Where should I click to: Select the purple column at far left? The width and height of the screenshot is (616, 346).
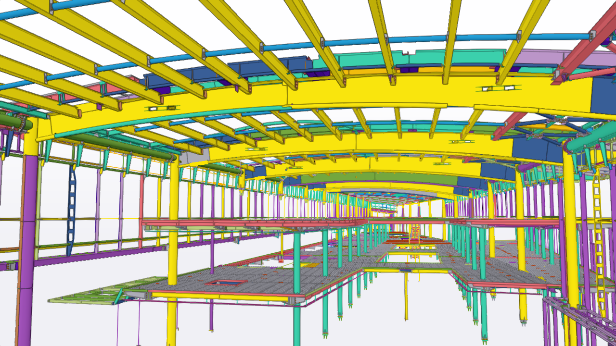(x=28, y=240)
